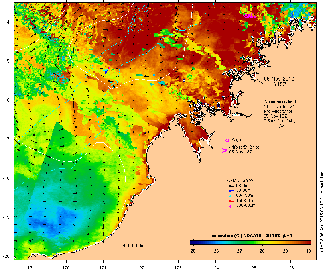Click the longitude axis label 121

[103, 268]
